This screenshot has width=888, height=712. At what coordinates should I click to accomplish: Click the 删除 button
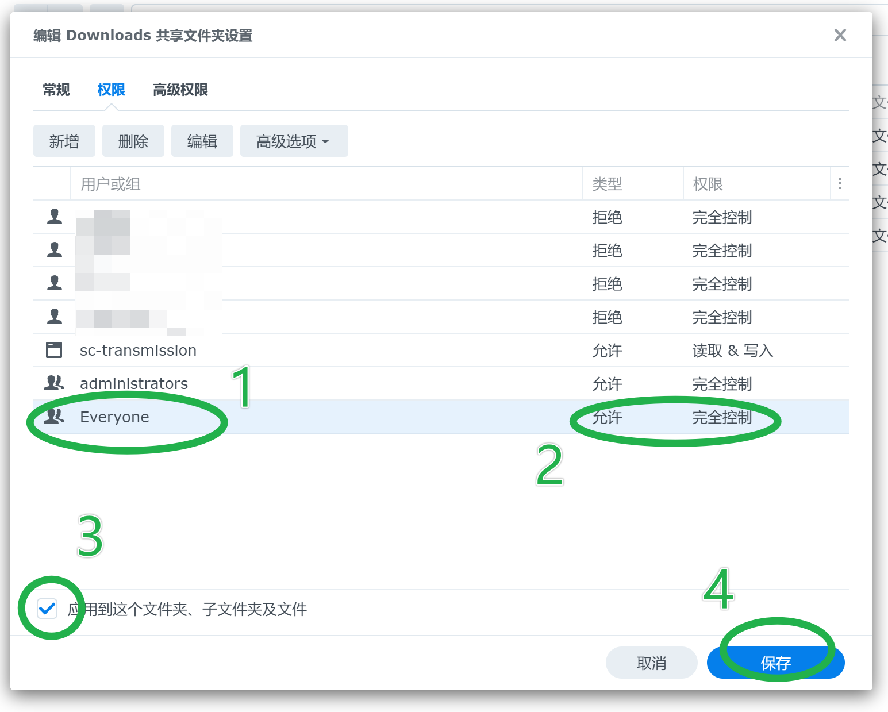point(133,141)
